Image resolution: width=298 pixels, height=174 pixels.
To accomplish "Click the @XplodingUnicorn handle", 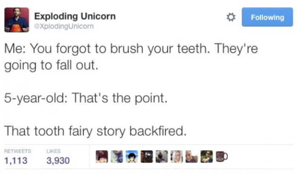I will coord(63,26).
